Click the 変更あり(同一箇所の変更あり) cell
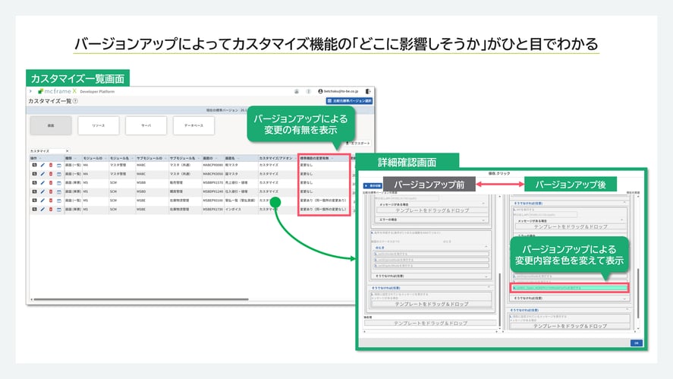This screenshot has width=673, height=379. 323,201
